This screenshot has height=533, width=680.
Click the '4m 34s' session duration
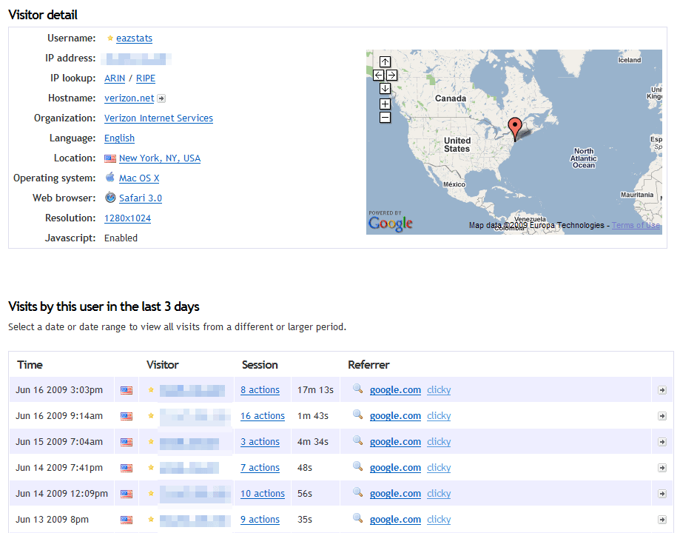[313, 441]
